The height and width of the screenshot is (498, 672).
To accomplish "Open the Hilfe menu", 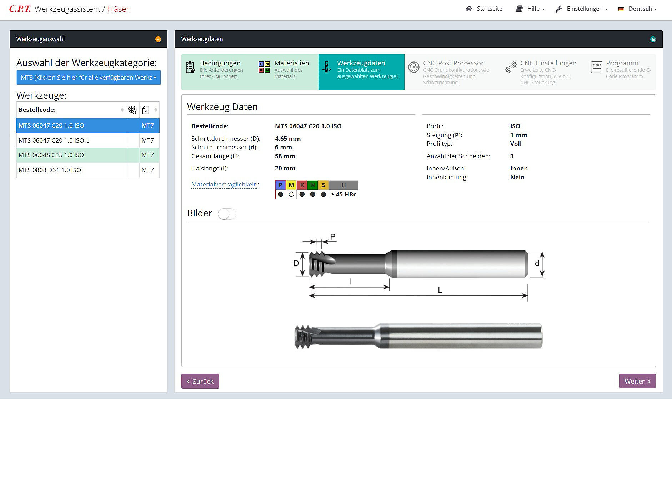I will [x=531, y=9].
